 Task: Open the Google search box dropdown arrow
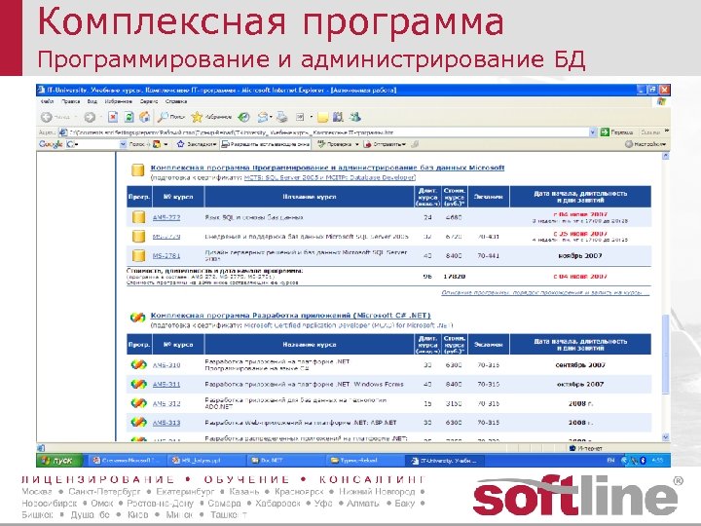point(123,144)
